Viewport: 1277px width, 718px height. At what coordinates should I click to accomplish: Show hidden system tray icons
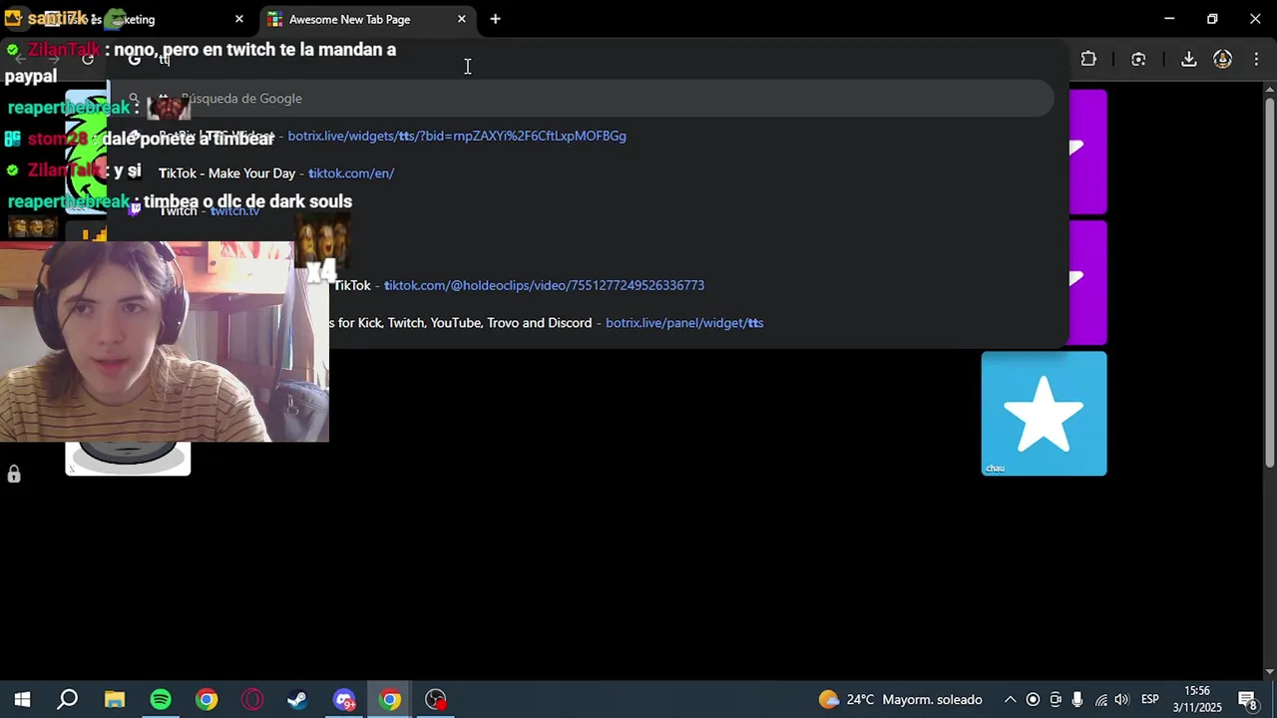pyautogui.click(x=1010, y=700)
